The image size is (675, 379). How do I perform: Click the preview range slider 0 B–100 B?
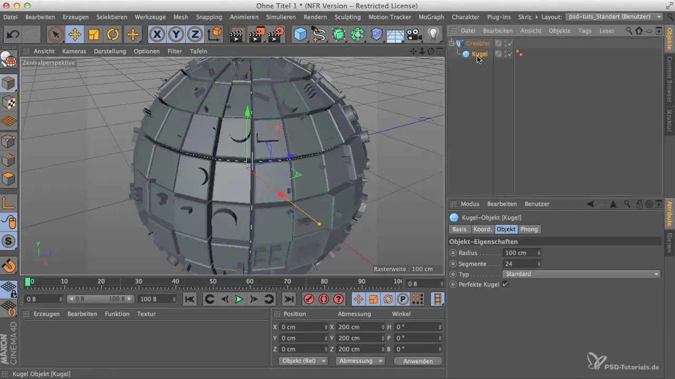tap(100, 299)
